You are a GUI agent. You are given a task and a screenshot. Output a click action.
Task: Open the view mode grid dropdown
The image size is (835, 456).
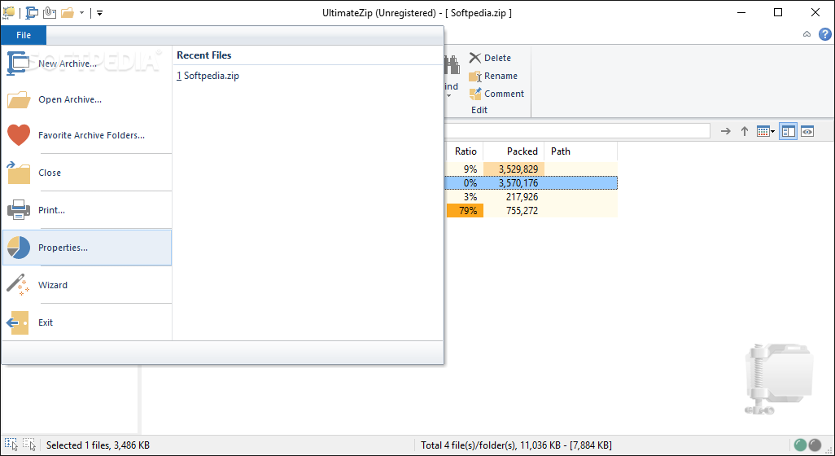(766, 131)
